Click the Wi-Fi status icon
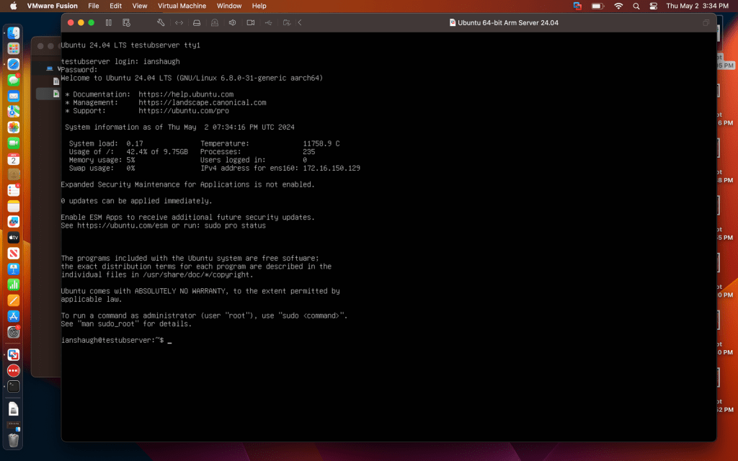Screen dimensions: 738x461 pyautogui.click(x=618, y=6)
